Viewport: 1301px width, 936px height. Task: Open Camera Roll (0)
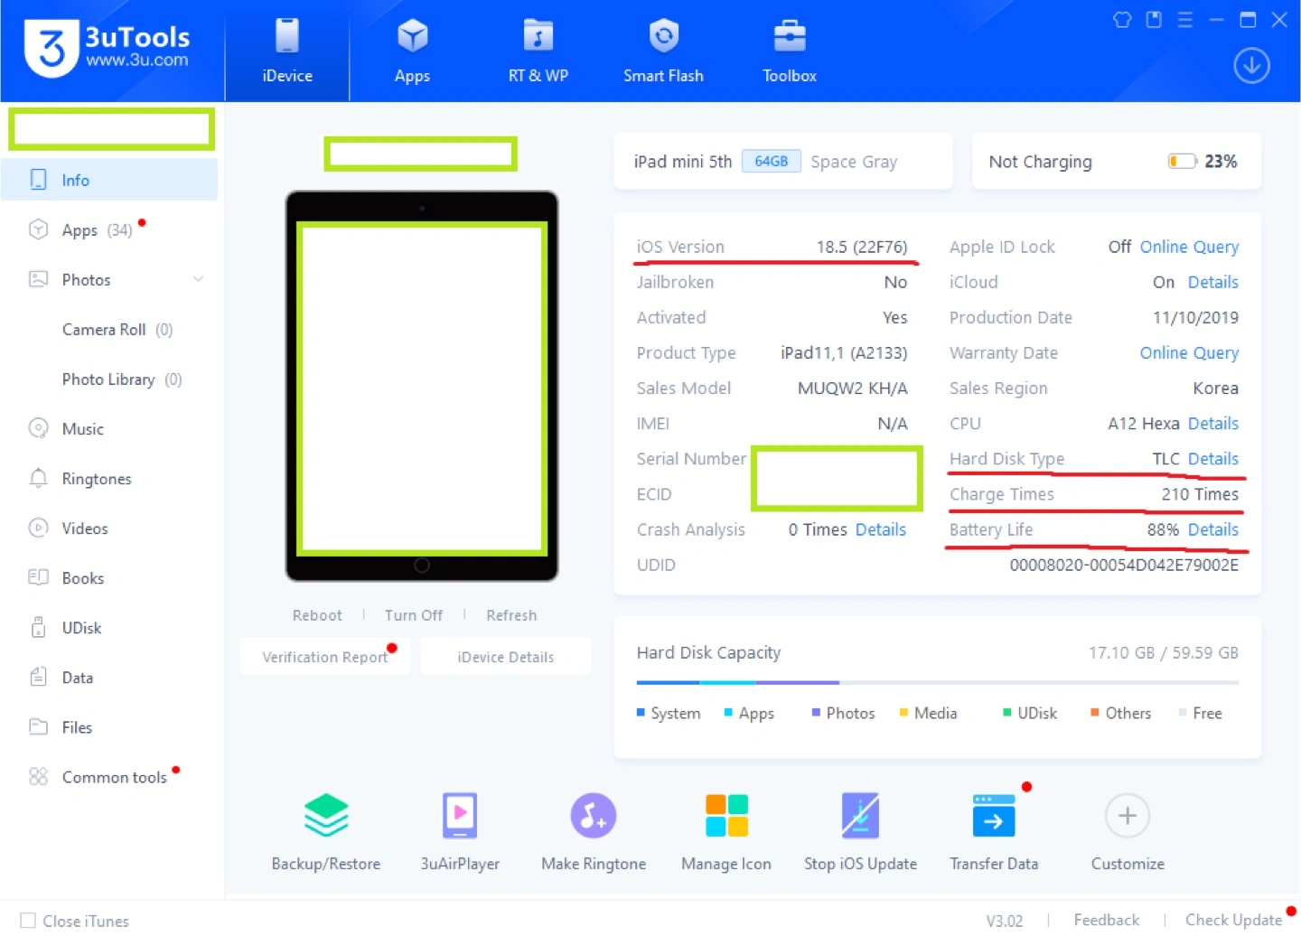[x=117, y=329]
